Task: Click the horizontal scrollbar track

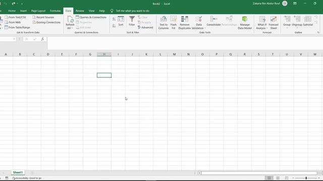Action: point(259,173)
